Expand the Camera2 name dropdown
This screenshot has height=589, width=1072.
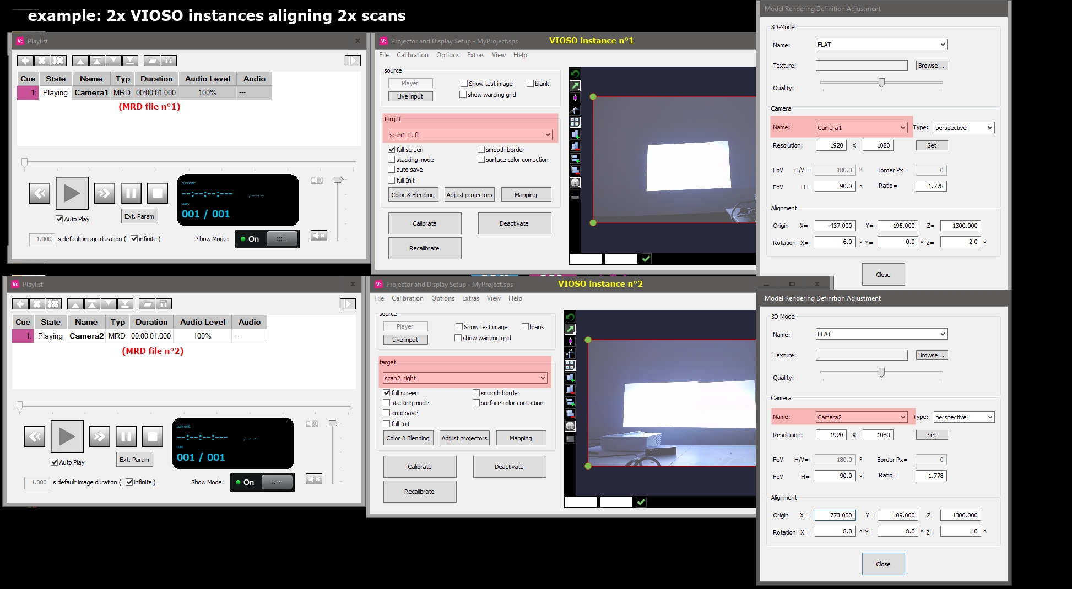click(x=862, y=417)
